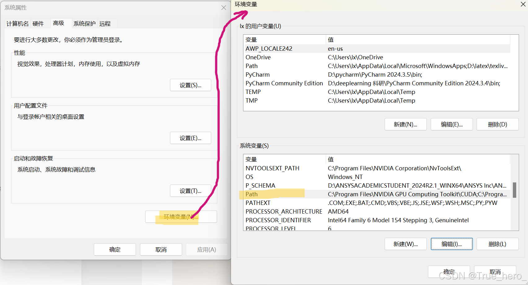Viewport: 528px width, 285px height.
Task: Open 启动和故障恢复 settings via 设置(T) button
Action: tap(190, 191)
